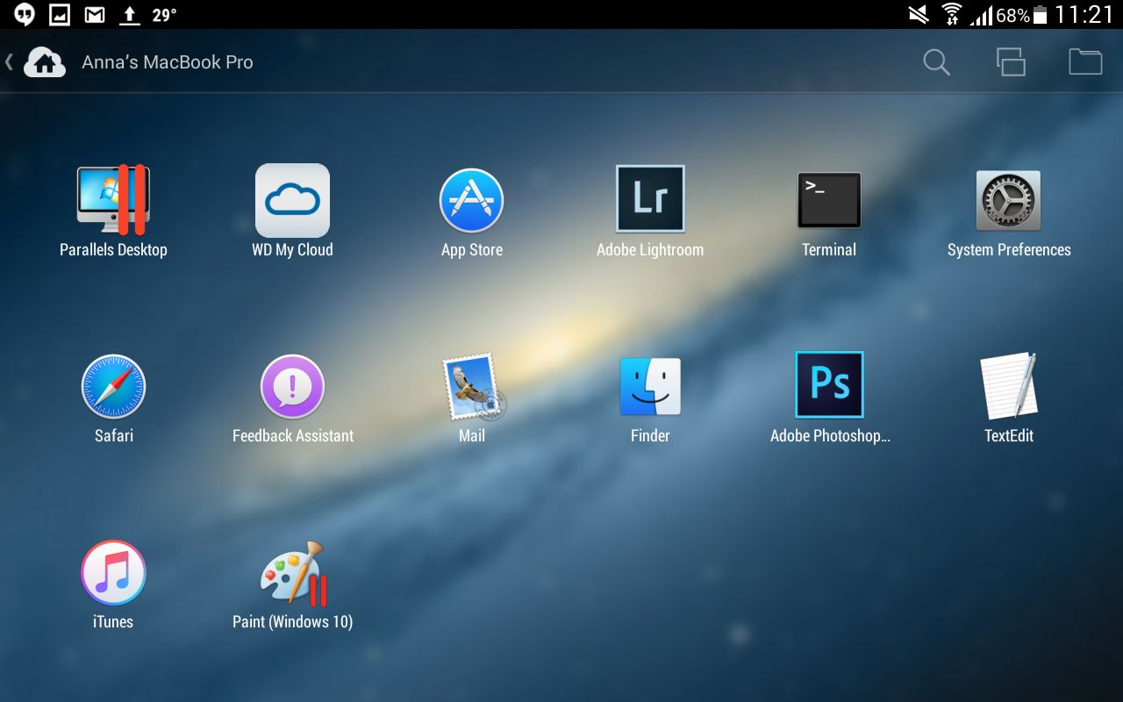Tap the 68% battery indicator
Image resolution: width=1123 pixels, height=702 pixels.
tap(1022, 15)
